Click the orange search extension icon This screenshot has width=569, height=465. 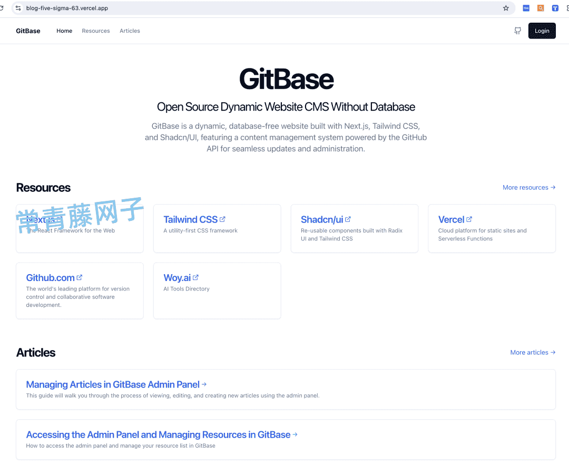tap(541, 8)
